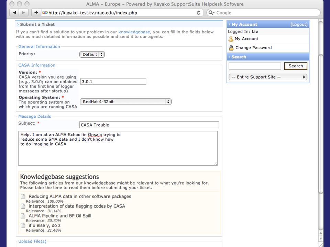Image resolution: width=330 pixels, height=247 pixels.
Task: Click the vertical page scrollbar
Action: (320, 124)
